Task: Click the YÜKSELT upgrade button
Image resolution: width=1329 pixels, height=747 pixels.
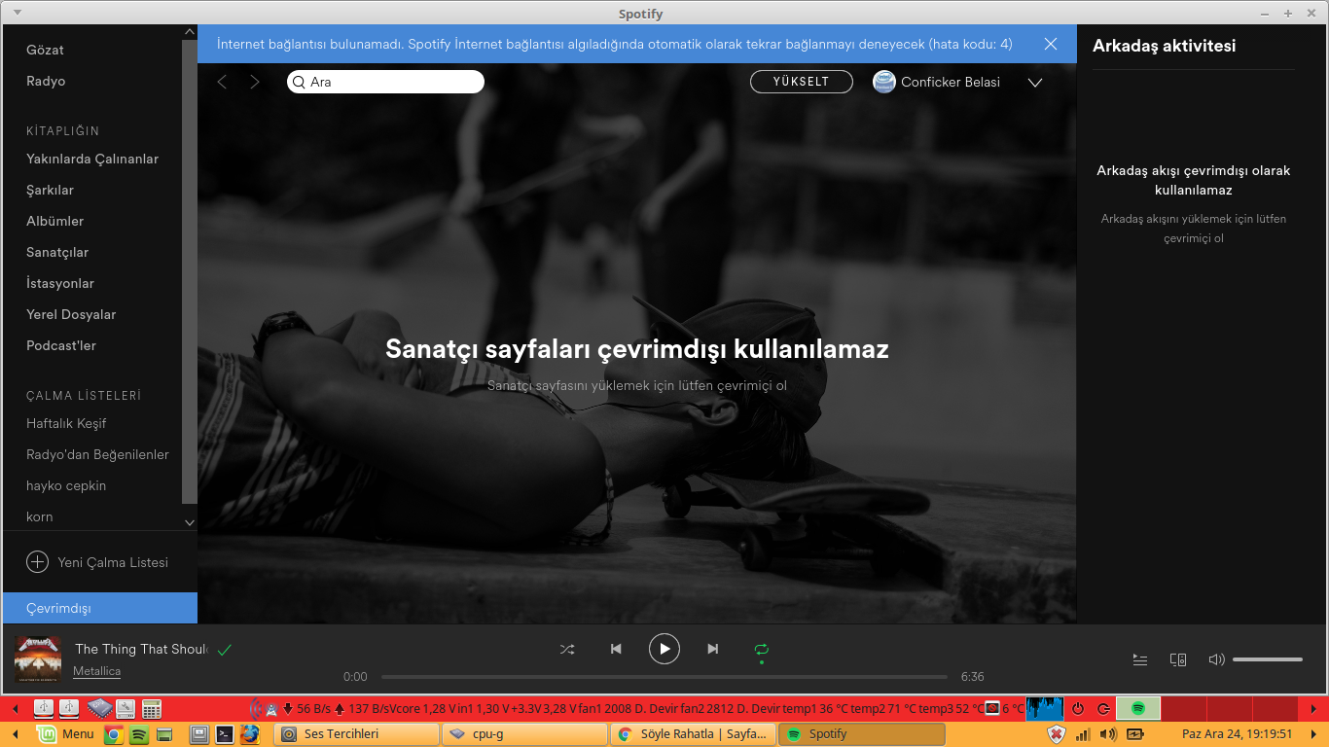Action: (x=802, y=82)
